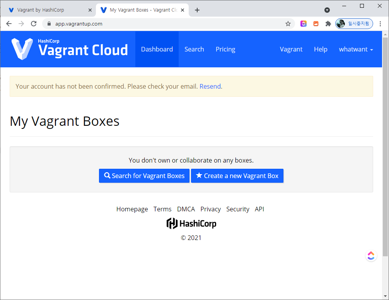Click Search for Vagrant Boxes button

pos(144,176)
